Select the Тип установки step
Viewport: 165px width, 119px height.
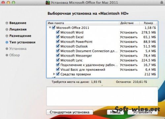(x=22, y=42)
